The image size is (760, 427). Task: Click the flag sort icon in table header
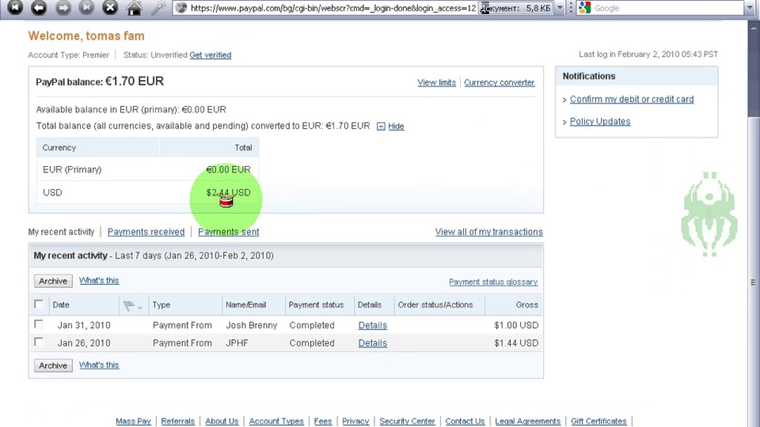(x=132, y=305)
